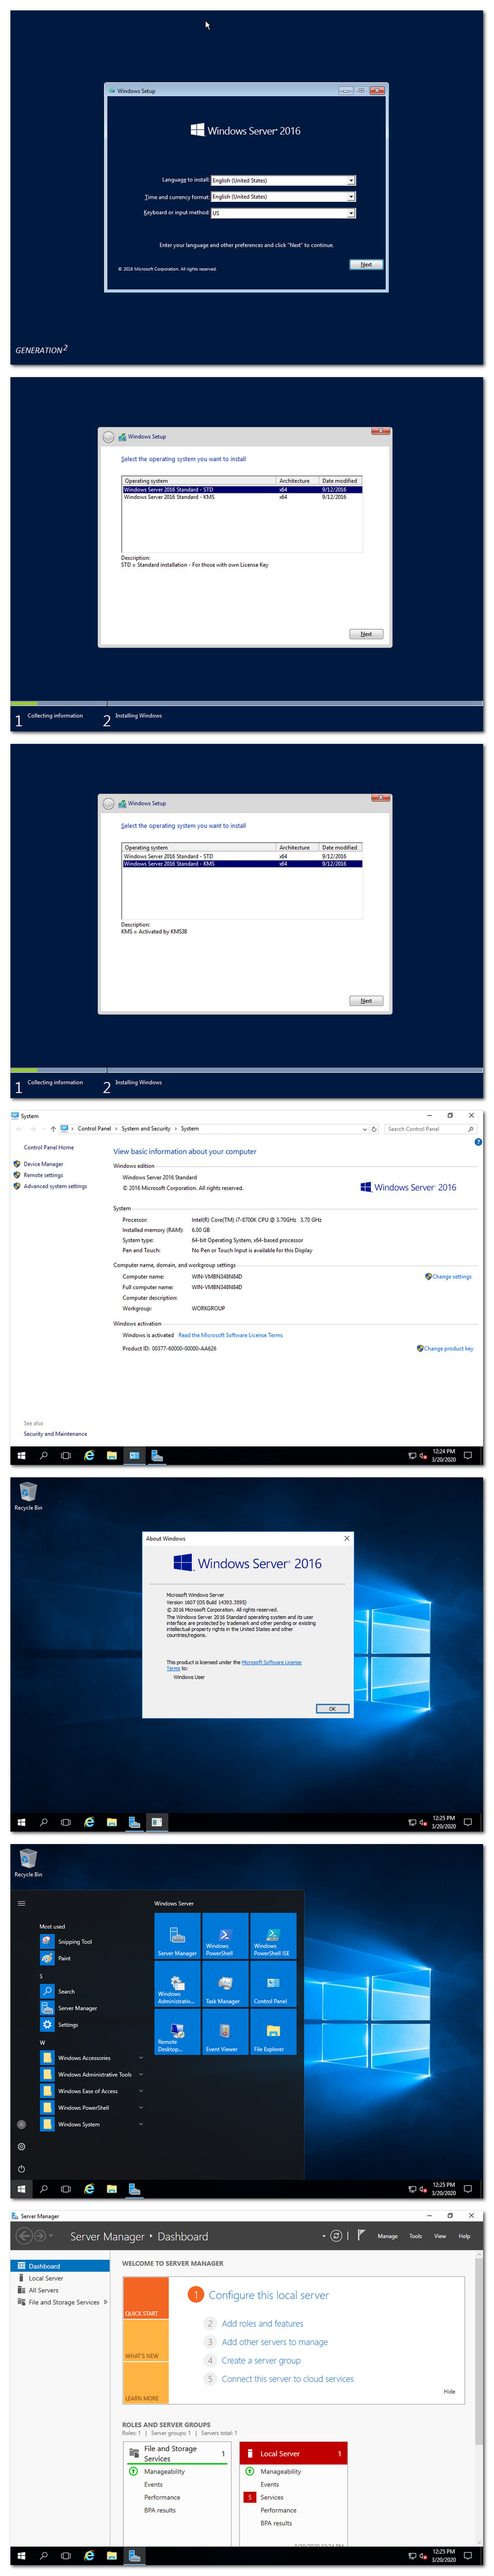The width and height of the screenshot is (494, 2576).
Task: Open the File Explorer tile
Action: point(273,2031)
